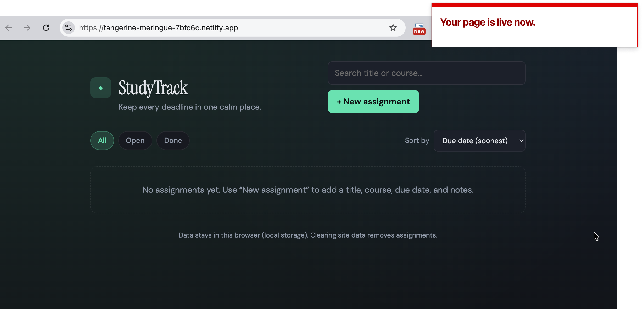Click the local storage notice text

(x=308, y=235)
